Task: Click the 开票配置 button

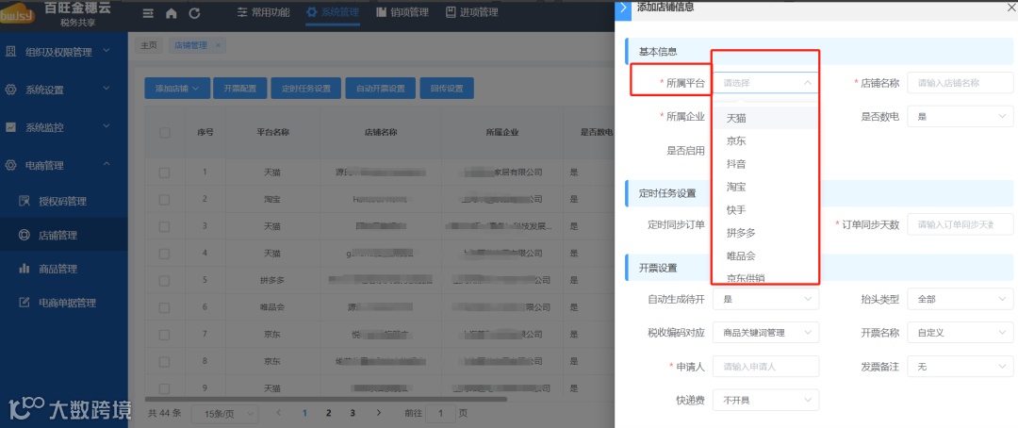Action: click(239, 89)
